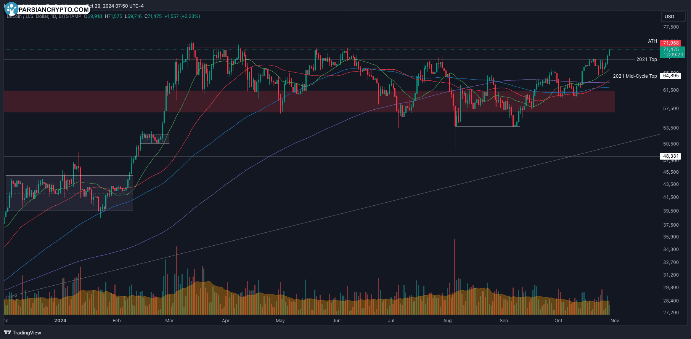Click the Jun label on time axis
The width and height of the screenshot is (691, 339).
[x=336, y=321]
